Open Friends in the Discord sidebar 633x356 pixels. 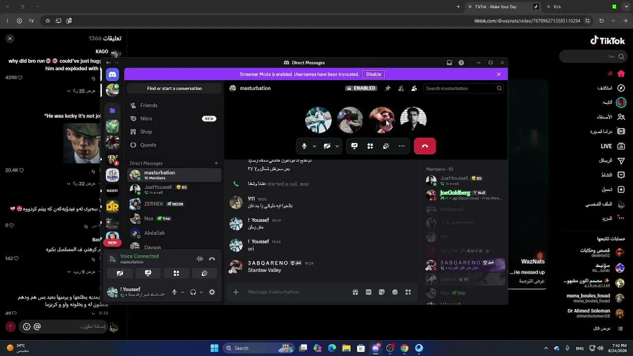174,105
